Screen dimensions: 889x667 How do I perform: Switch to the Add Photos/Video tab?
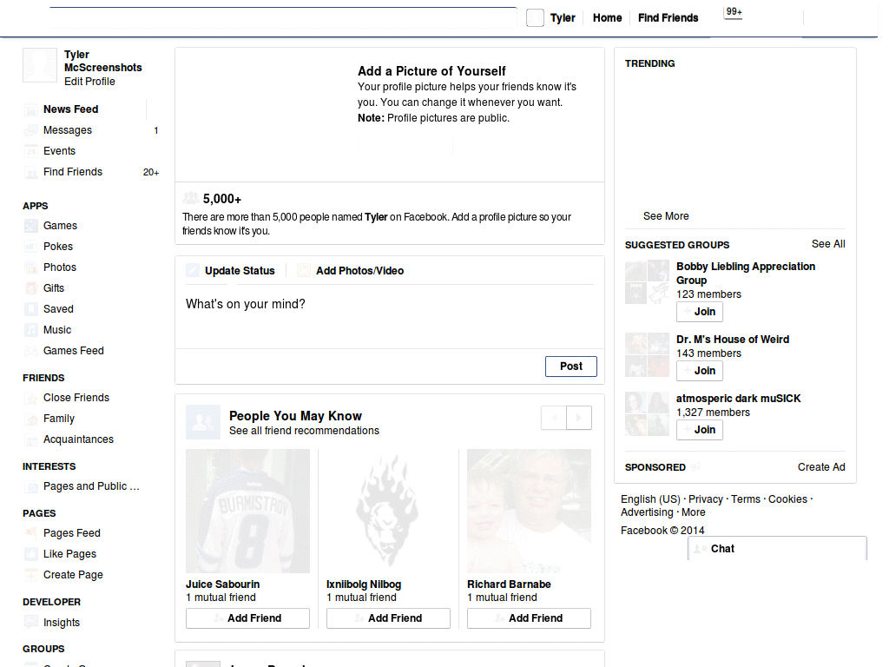click(x=359, y=270)
